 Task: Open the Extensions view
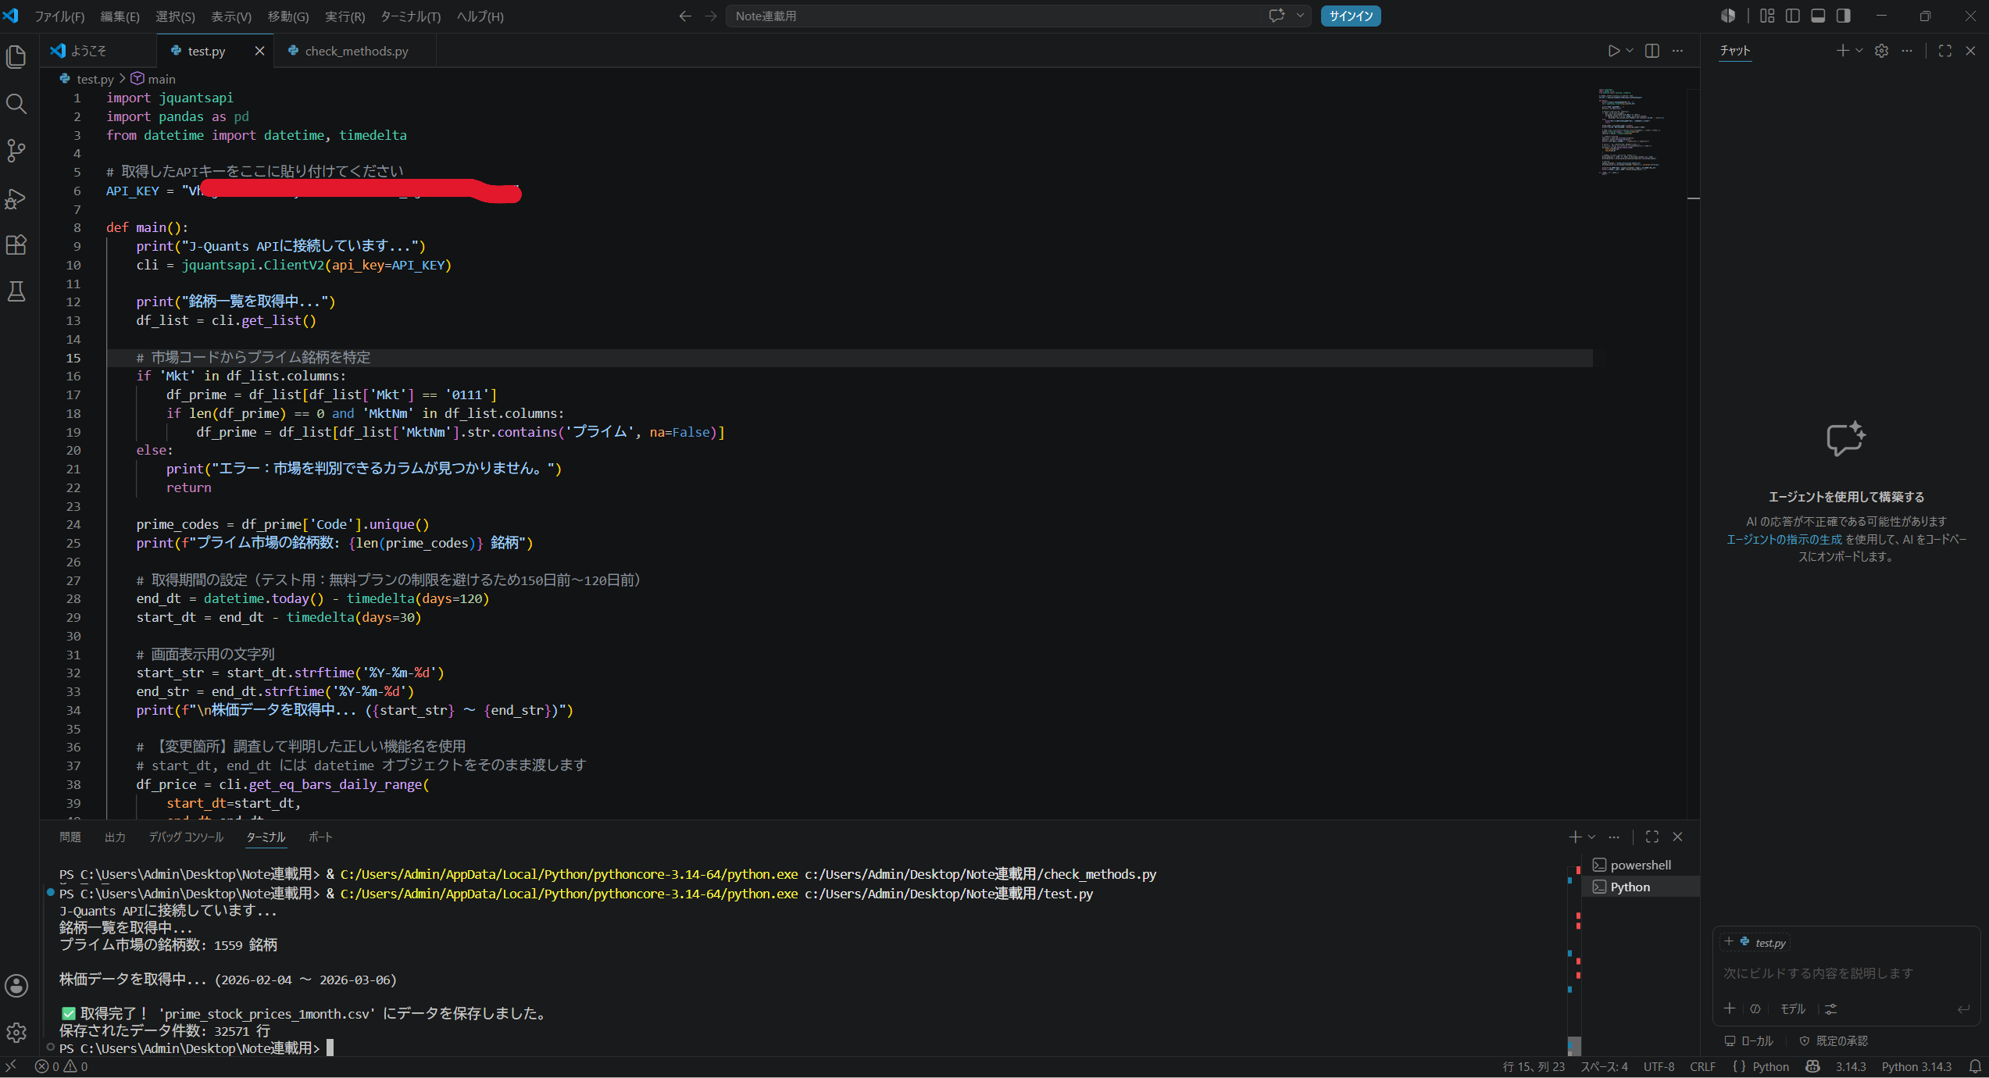coord(16,245)
